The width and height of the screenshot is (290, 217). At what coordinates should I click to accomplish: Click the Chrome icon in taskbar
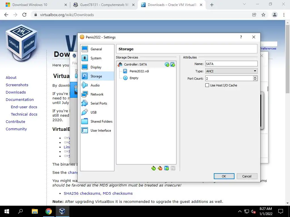click(49, 211)
